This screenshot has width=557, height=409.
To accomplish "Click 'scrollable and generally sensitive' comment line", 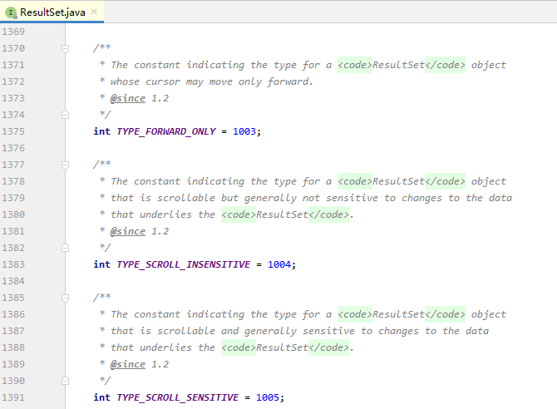I will [299, 331].
